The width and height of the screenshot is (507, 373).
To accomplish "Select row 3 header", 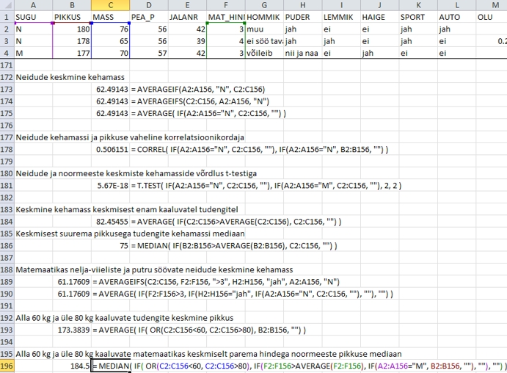I will [x=7, y=41].
